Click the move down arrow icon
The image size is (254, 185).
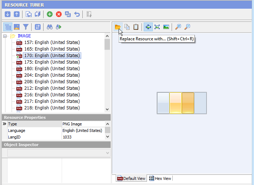tap(8, 14)
